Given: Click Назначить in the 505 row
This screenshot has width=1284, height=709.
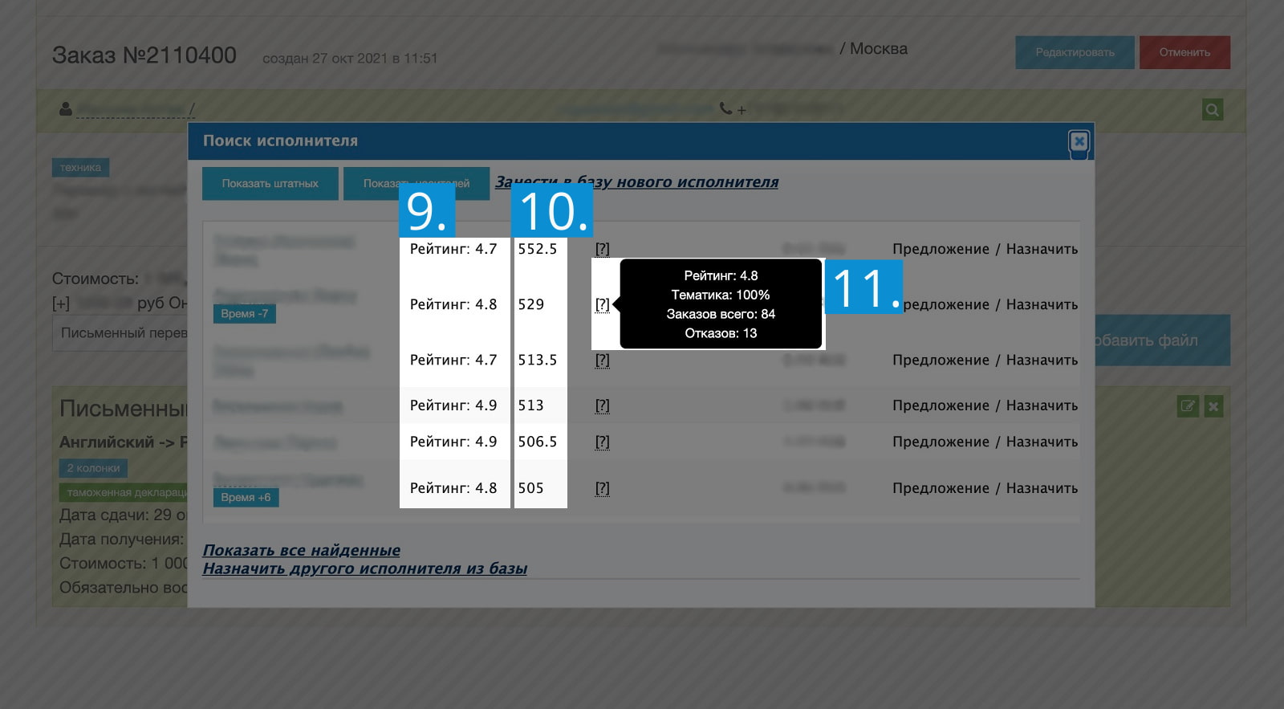Looking at the screenshot, I should pos(1042,488).
